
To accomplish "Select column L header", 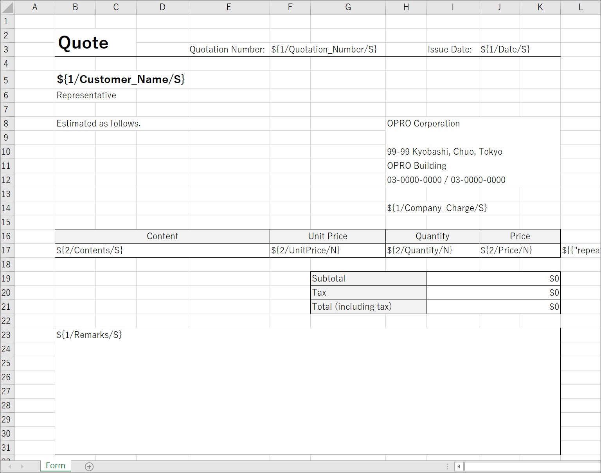I will pyautogui.click(x=580, y=7).
